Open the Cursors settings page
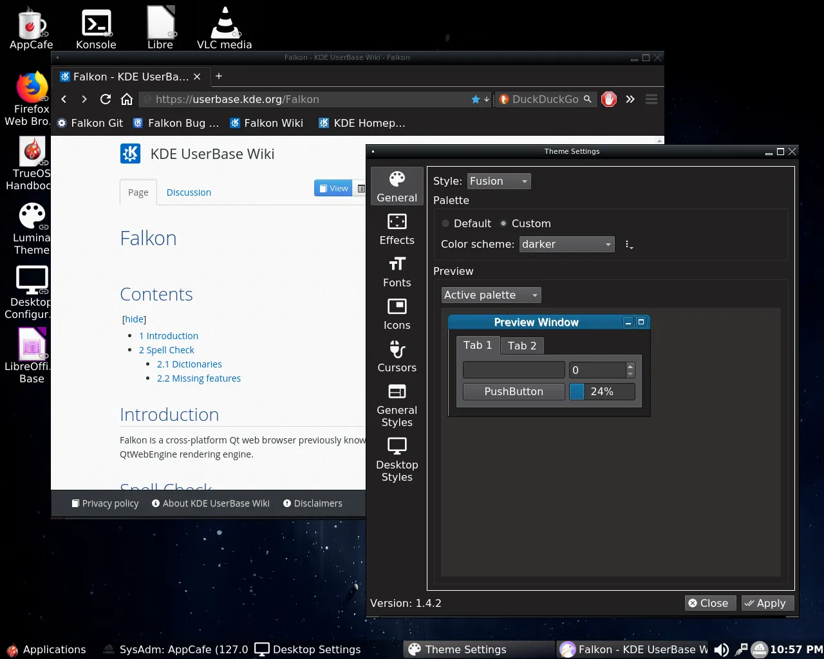The height and width of the screenshot is (659, 824). point(397,357)
